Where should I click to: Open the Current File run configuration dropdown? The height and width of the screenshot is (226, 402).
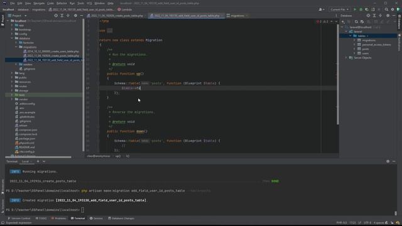[339, 9]
